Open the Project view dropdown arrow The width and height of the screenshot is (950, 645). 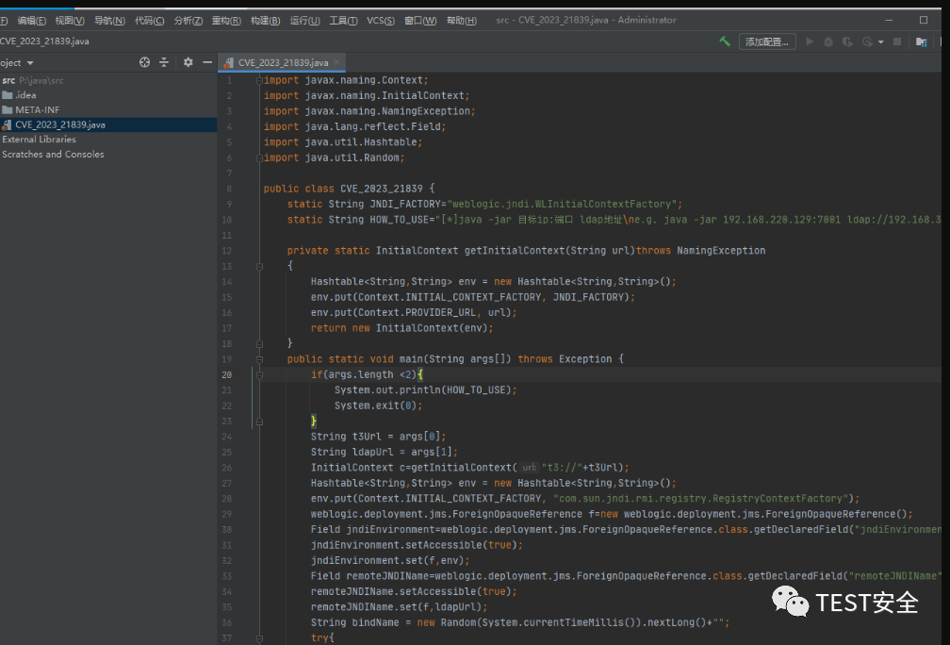(x=30, y=63)
